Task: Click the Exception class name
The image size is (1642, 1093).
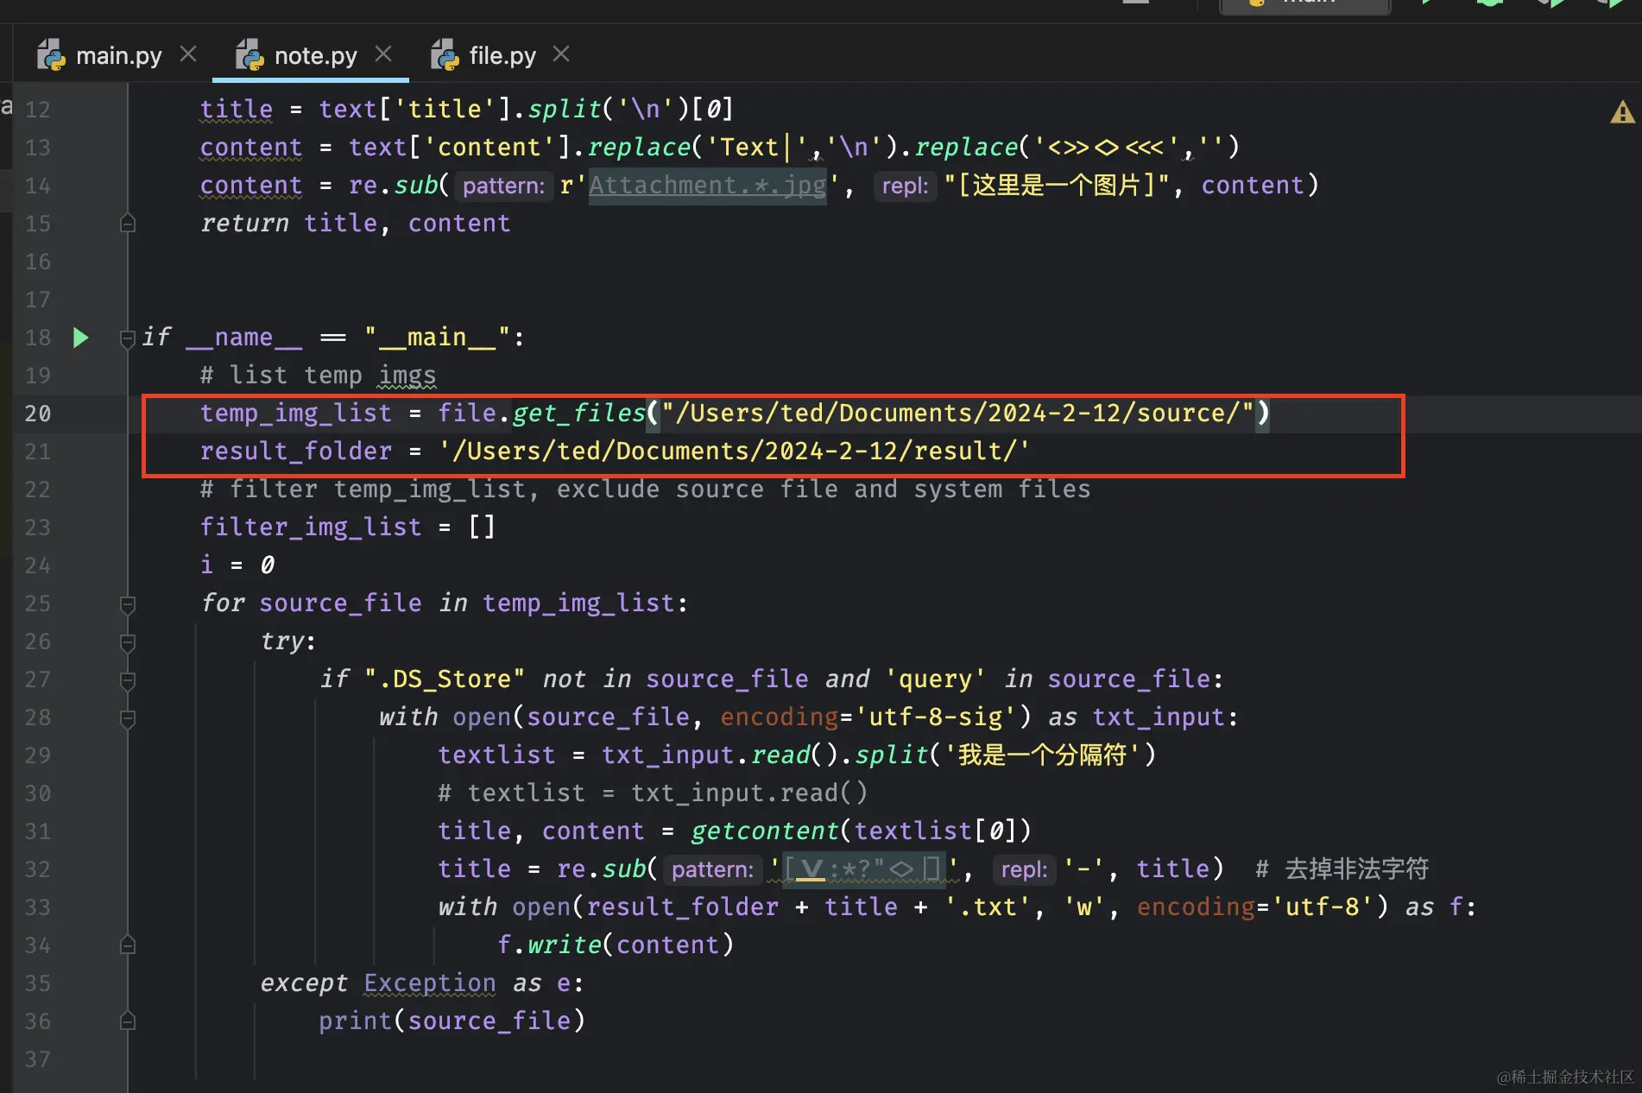Action: [x=430, y=983]
